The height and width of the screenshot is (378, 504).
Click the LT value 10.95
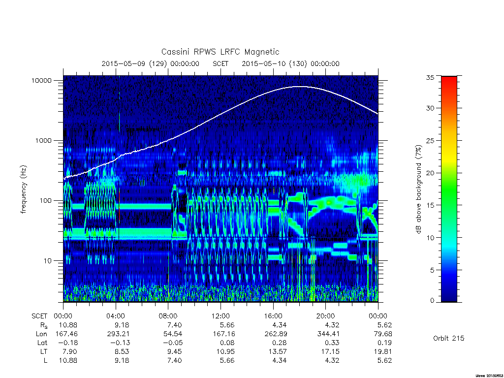pos(225,351)
